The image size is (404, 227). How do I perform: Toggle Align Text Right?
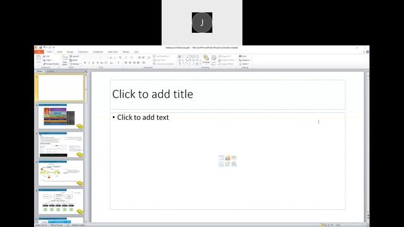[x=134, y=63]
